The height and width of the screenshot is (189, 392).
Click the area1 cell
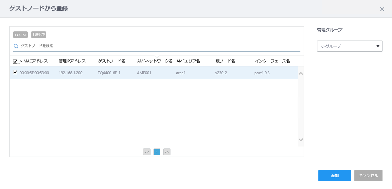[x=181, y=73]
